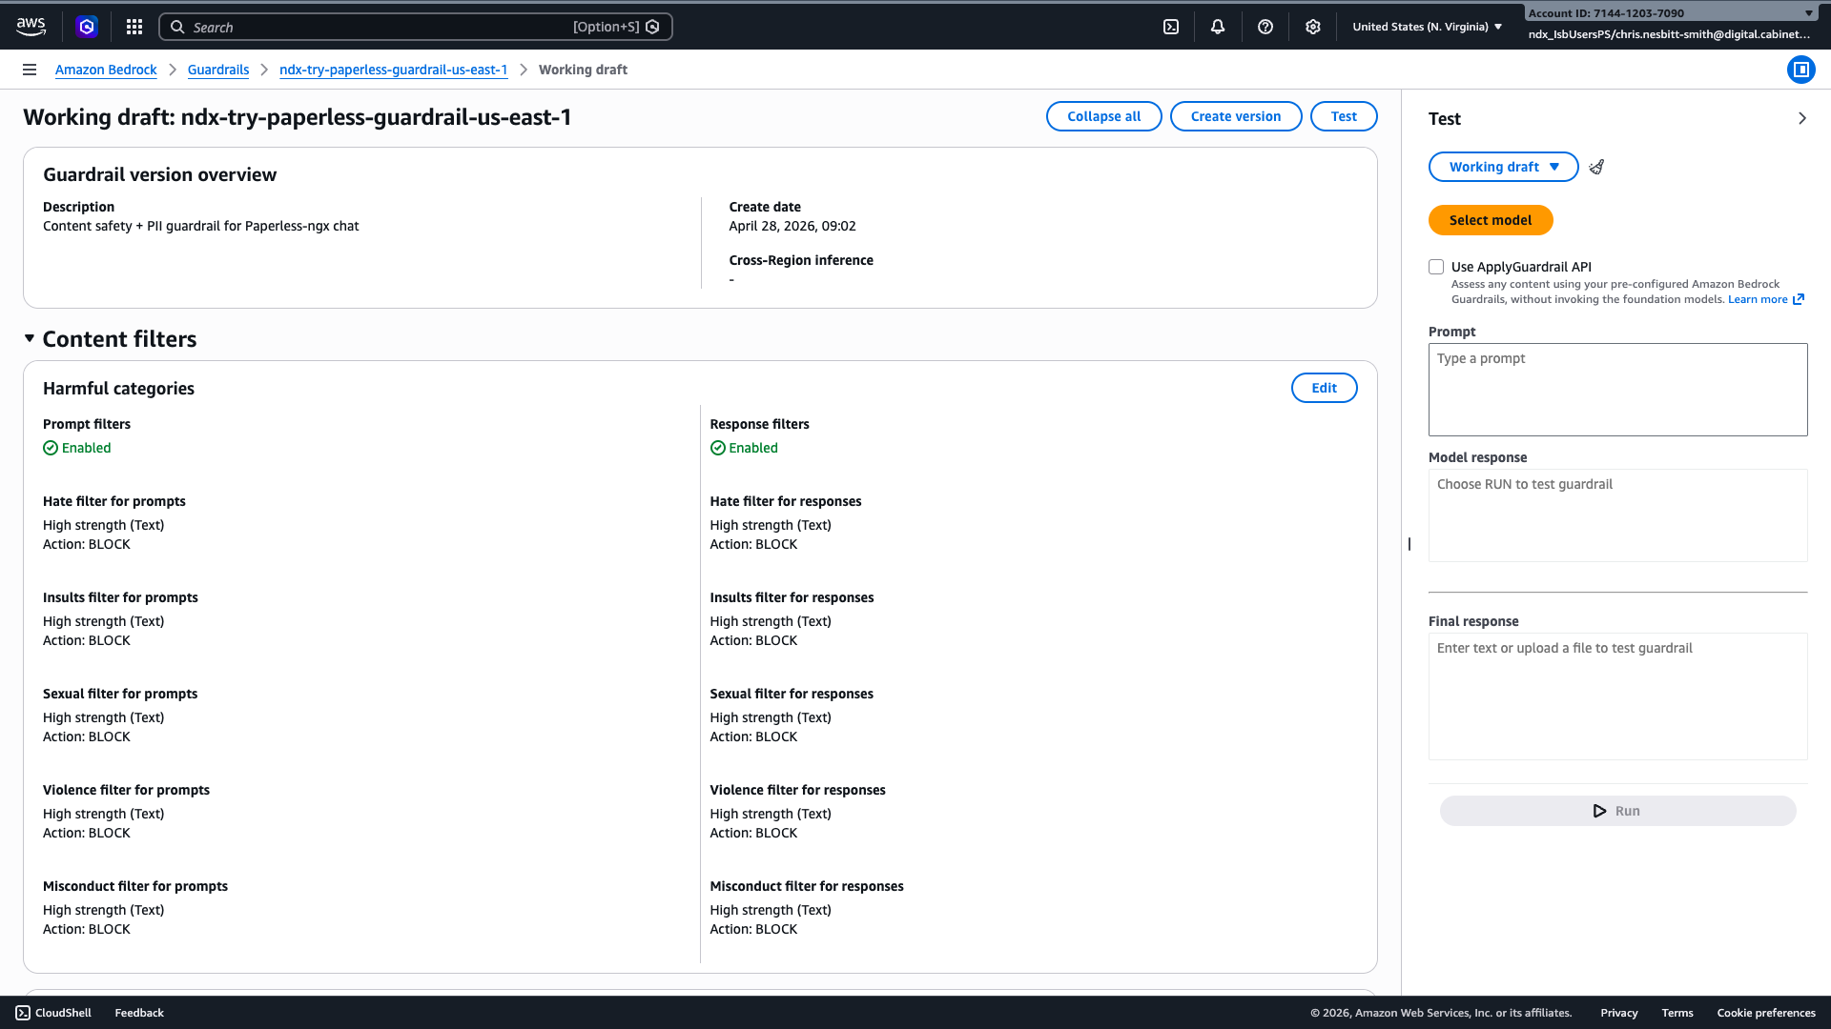Screen dimensions: 1831x1029
Task: Click the 'Sexual filter for prompts' label
Action: click(x=120, y=694)
